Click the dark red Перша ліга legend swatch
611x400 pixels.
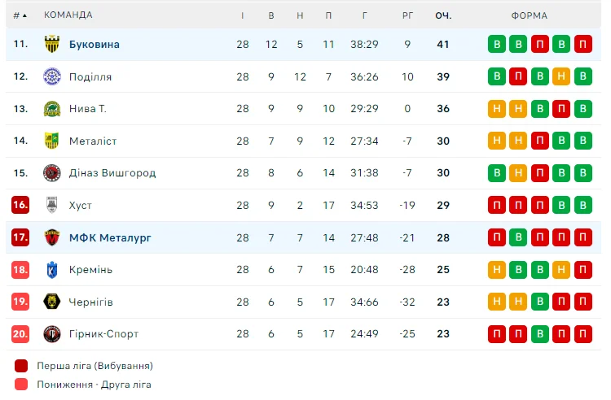coord(21,366)
